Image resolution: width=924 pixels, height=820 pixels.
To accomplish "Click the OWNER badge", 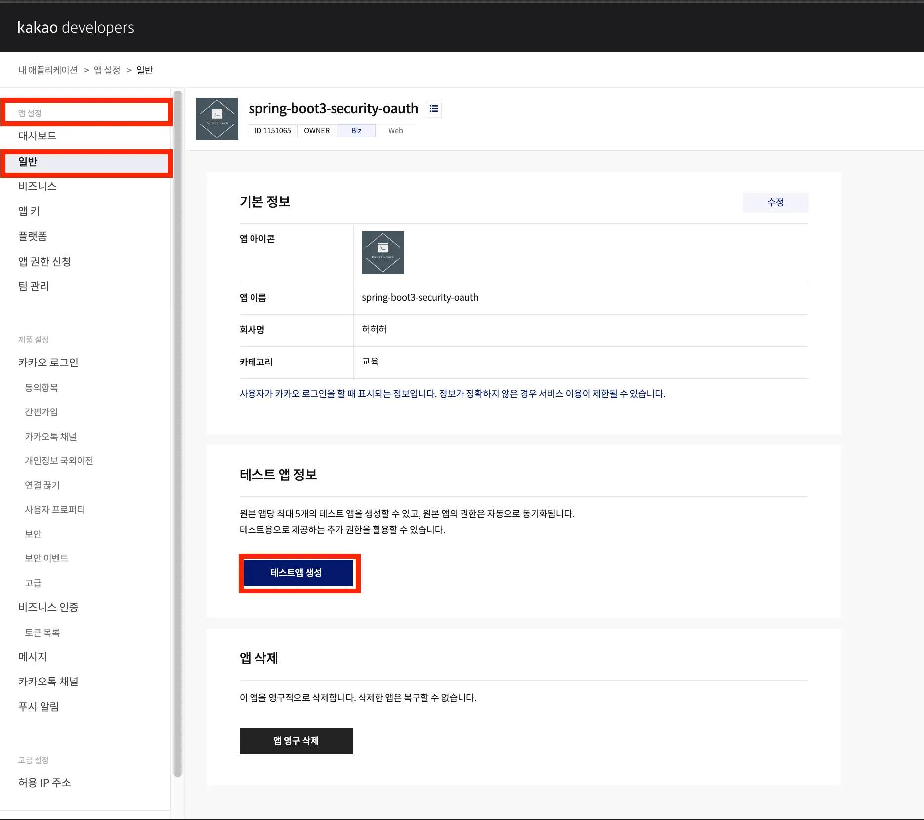I will tap(317, 131).
